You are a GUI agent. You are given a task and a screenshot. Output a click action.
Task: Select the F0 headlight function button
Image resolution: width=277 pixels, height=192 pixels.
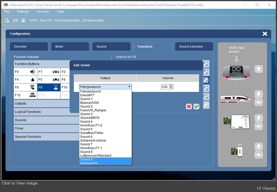tap(25, 72)
